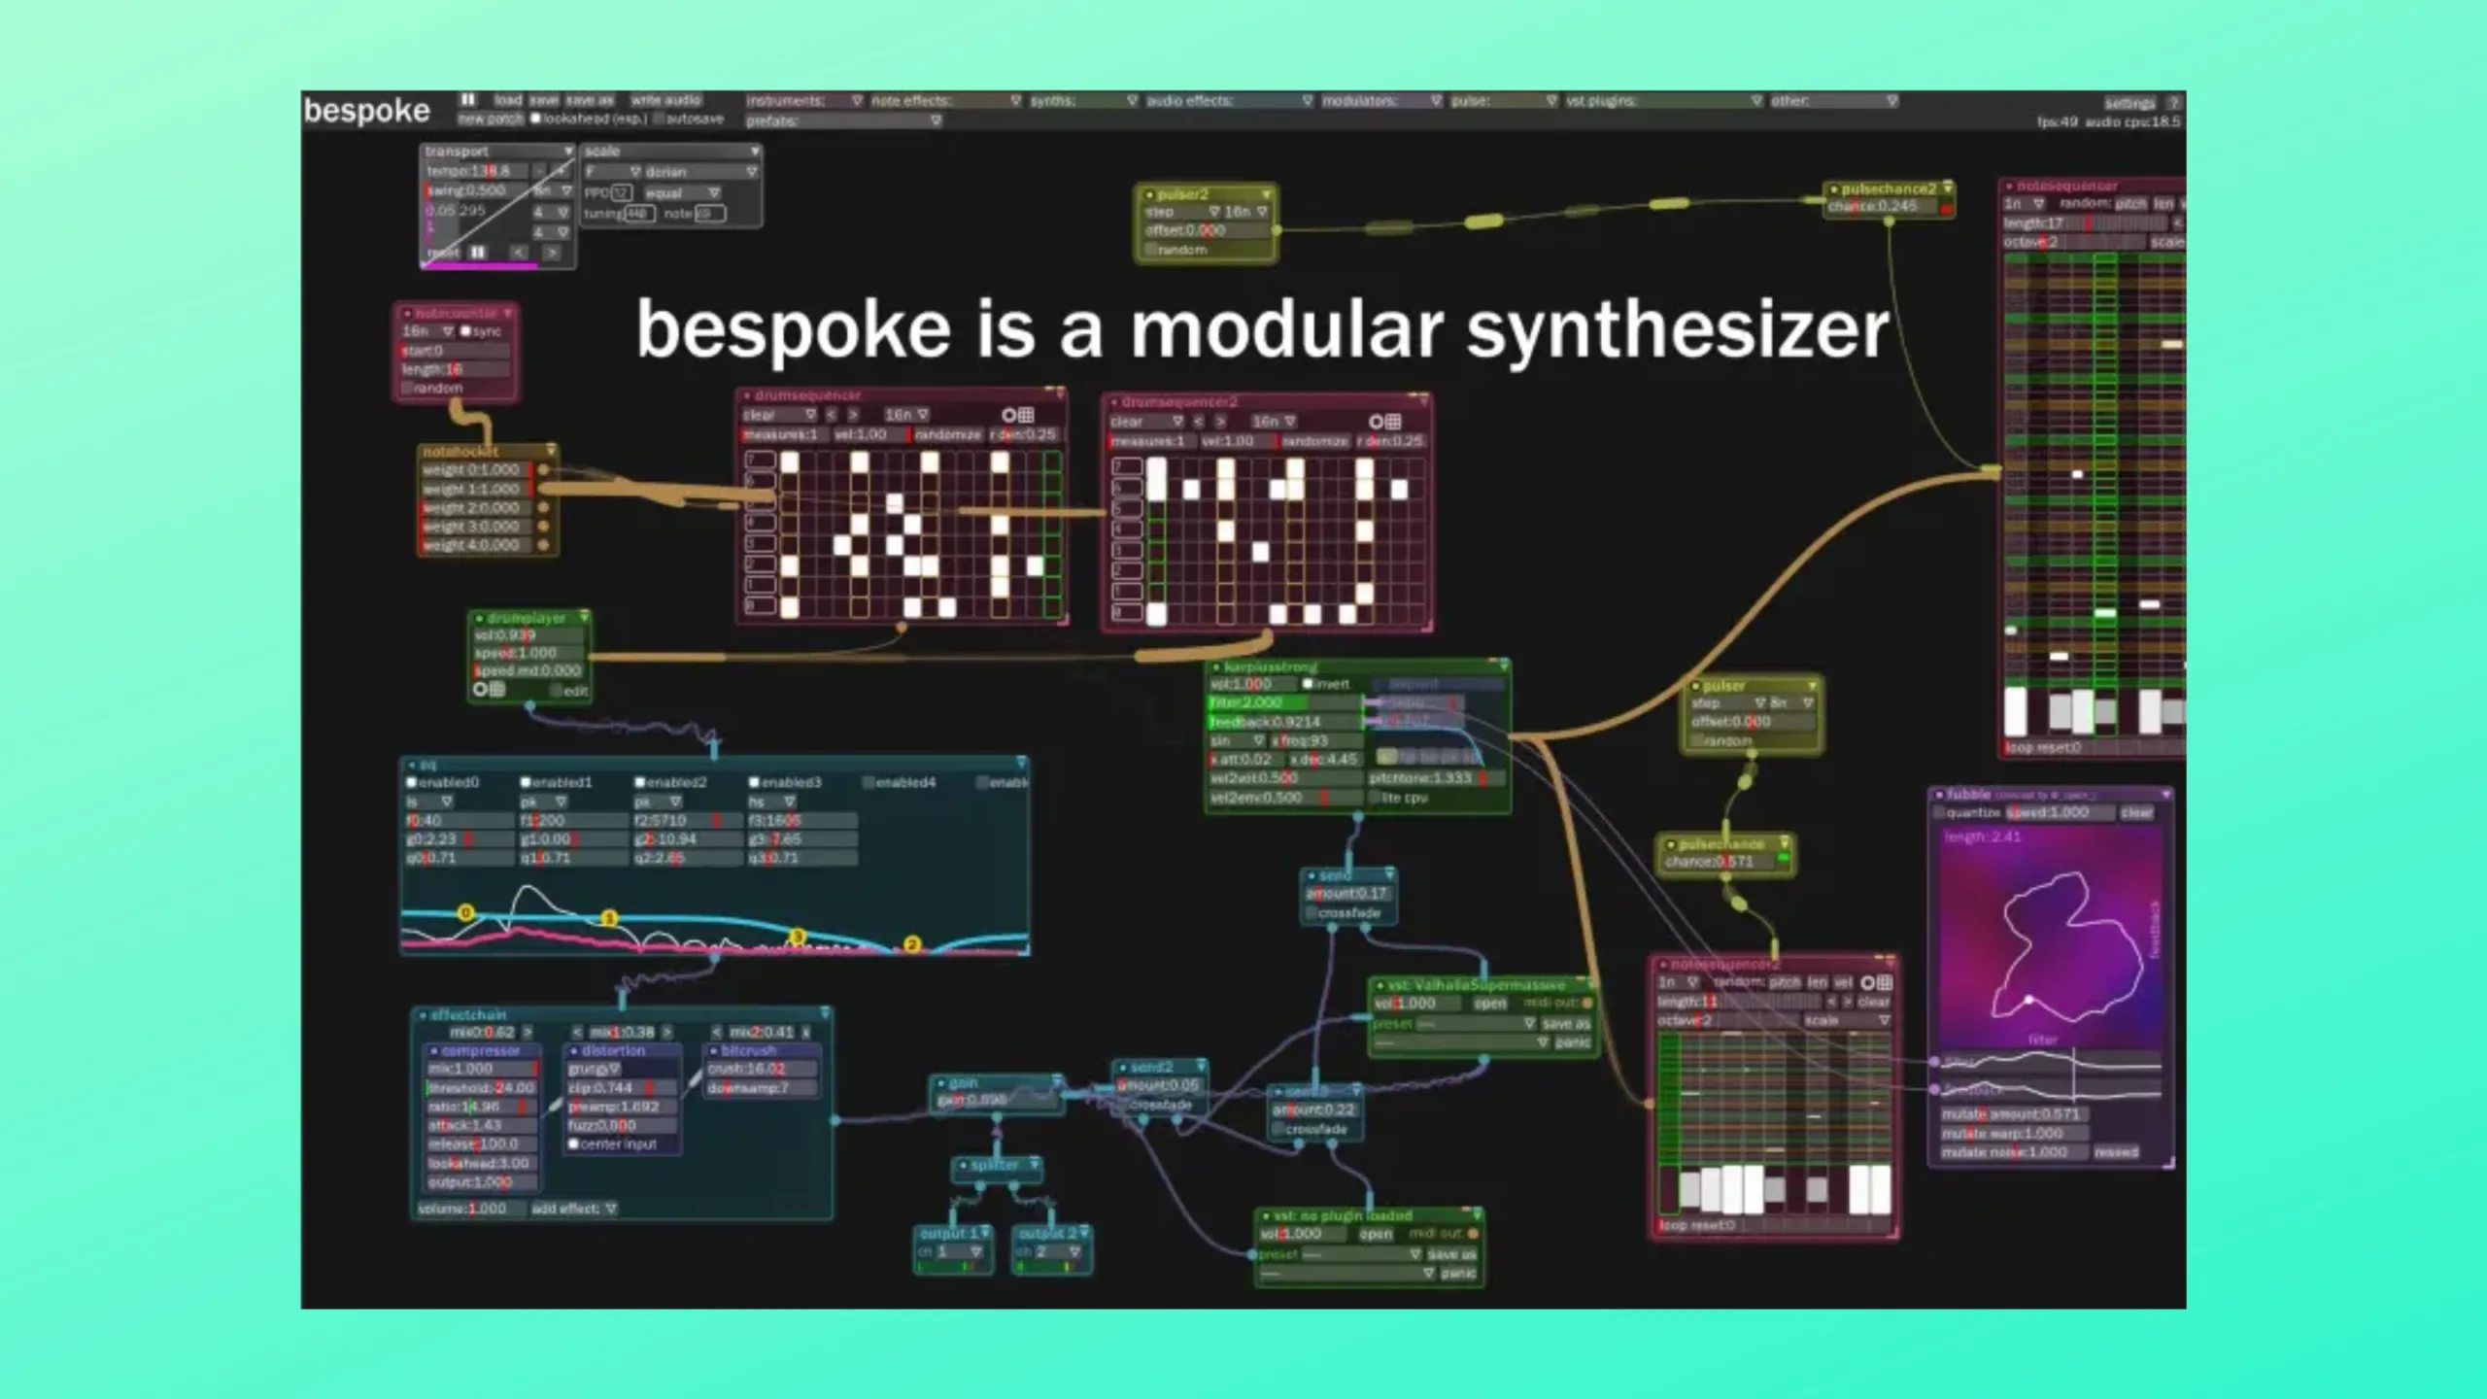The width and height of the screenshot is (2487, 1399).
Task: Click the new patch button
Action: (x=491, y=119)
